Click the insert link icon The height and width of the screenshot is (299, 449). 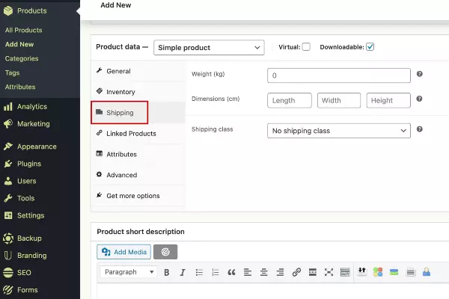[x=296, y=273]
